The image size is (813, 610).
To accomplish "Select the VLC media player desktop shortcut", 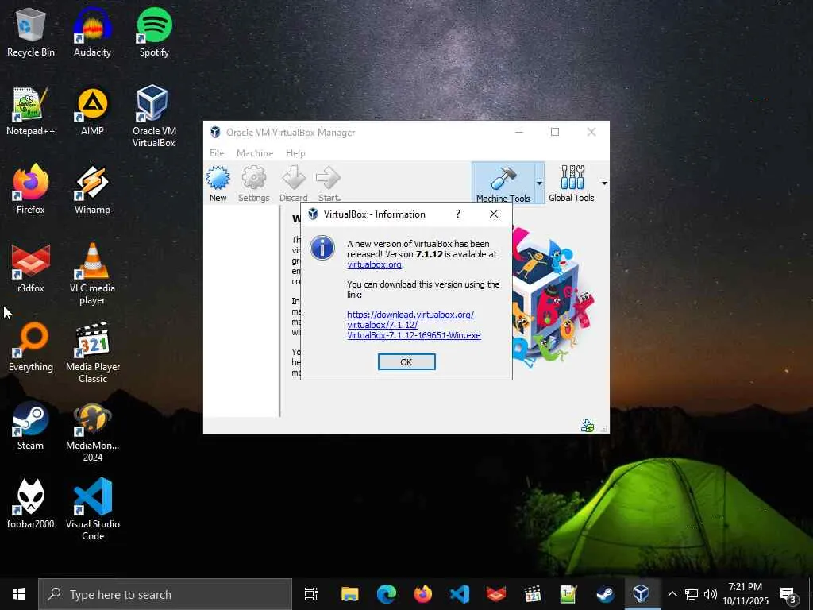I will 92,274.
